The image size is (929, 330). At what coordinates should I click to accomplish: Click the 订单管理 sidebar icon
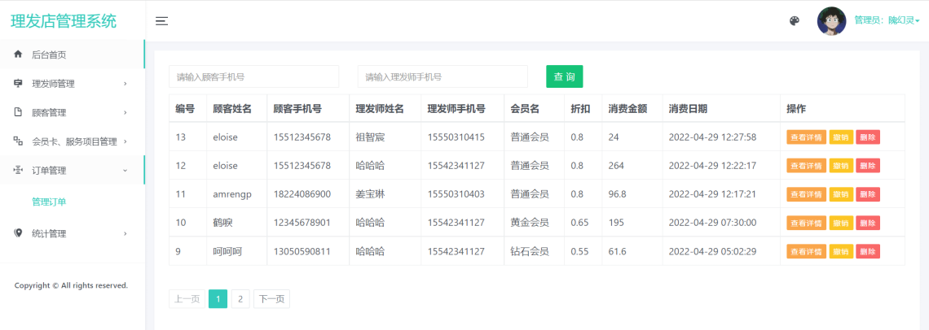point(18,171)
